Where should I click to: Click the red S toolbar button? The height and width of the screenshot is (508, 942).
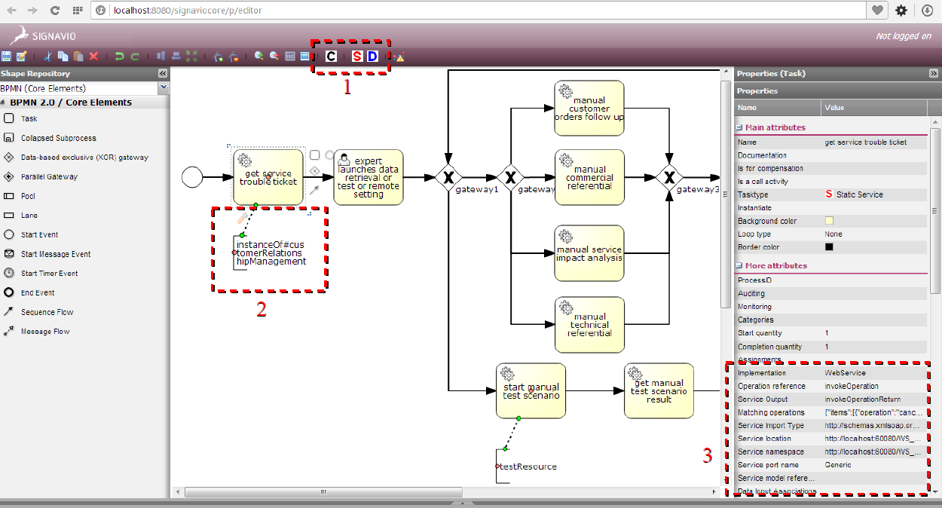(357, 57)
